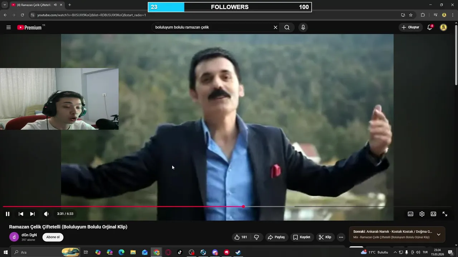The height and width of the screenshot is (257, 458).
Task: Mute the video volume
Action: pos(46,214)
